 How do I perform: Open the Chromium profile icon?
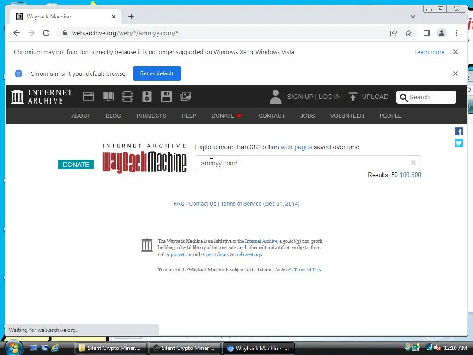441,33
